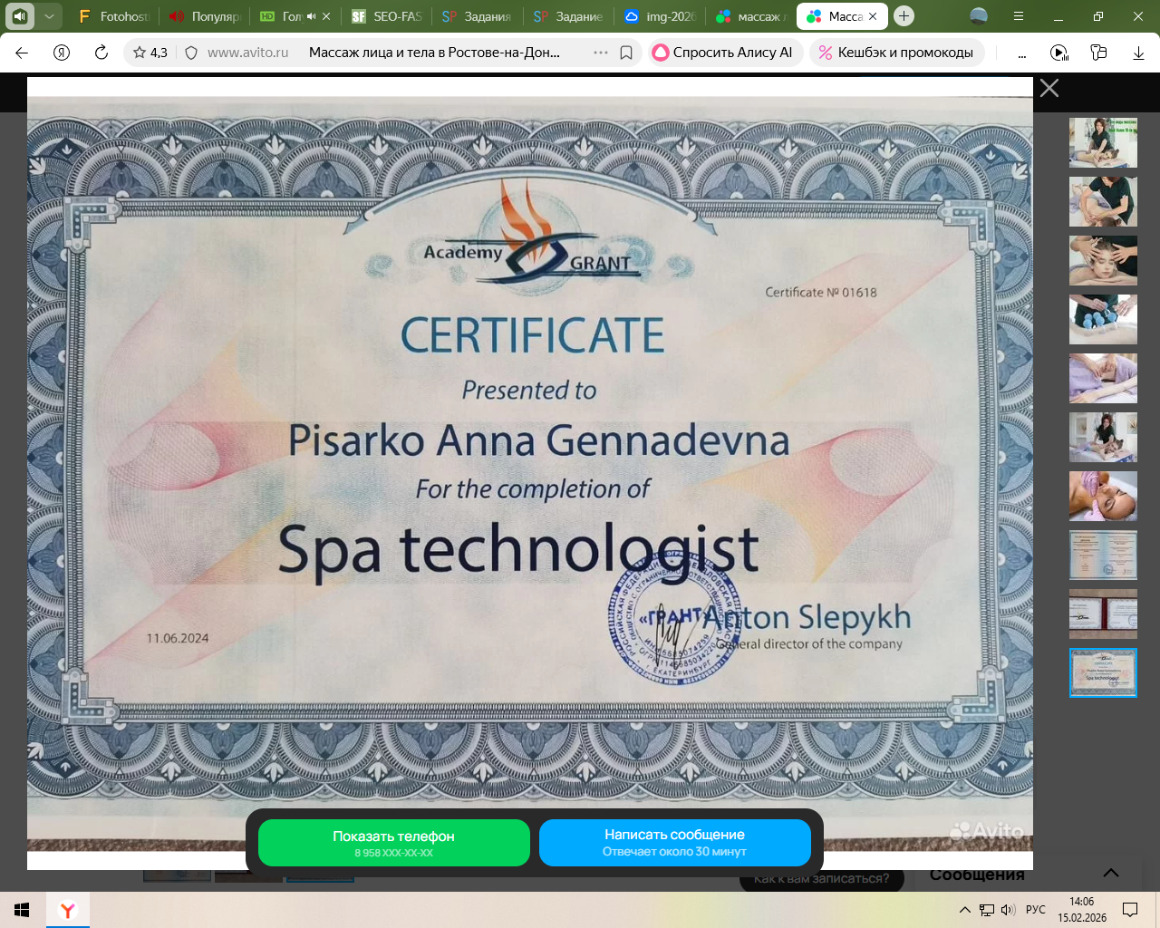Toggle the volume icon in the system tray
1160x928 pixels.
(x=1008, y=910)
